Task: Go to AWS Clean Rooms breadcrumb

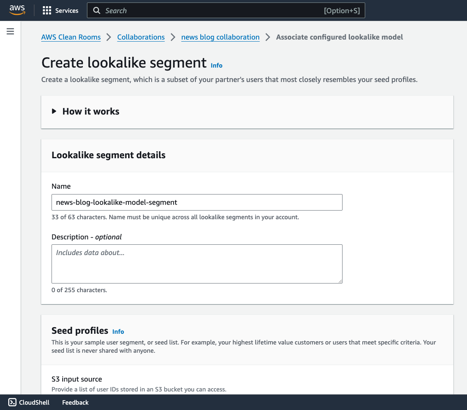Action: [71, 37]
